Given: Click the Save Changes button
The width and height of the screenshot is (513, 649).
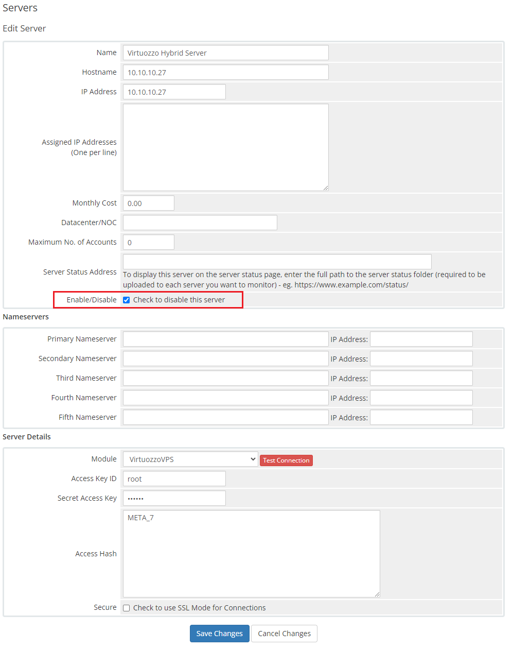Looking at the screenshot, I should point(219,634).
